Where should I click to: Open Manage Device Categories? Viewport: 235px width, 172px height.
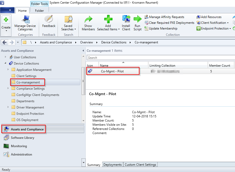pos(25,23)
